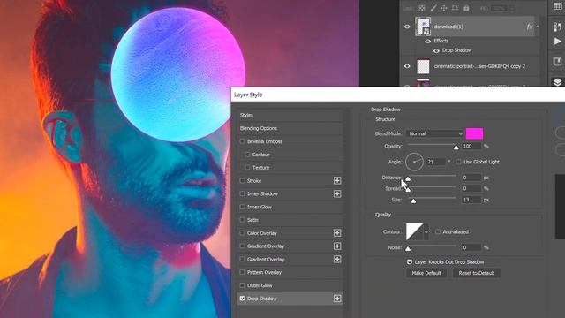Open the Contour picker dropdown arrow
This screenshot has width=565, height=318.
click(x=426, y=232)
